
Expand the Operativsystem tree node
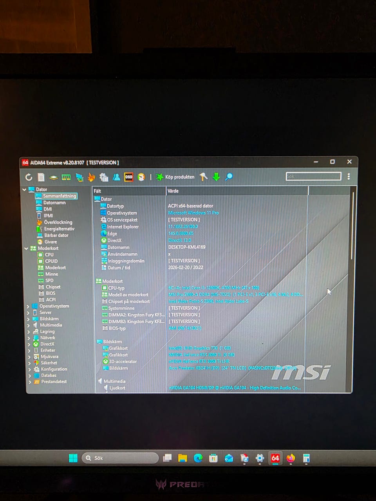tap(28, 306)
